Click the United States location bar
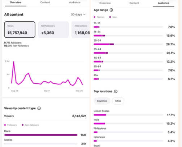 pos(128,115)
